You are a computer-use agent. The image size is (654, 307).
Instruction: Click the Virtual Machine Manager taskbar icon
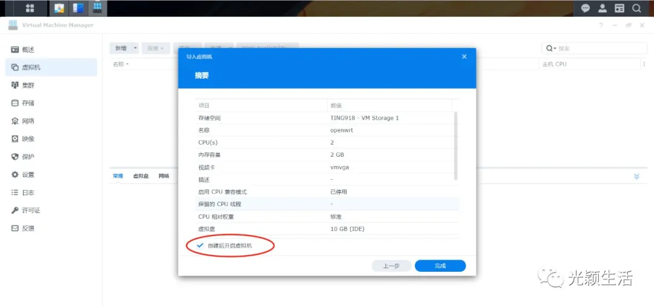97,8
